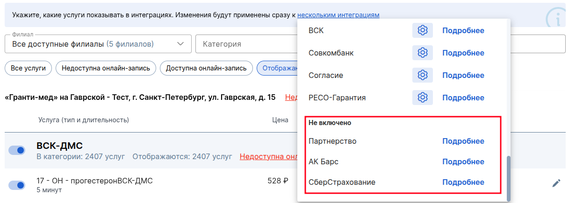583x203 pixels.
Task: Click the info icon in the banner
Action: tap(556, 18)
